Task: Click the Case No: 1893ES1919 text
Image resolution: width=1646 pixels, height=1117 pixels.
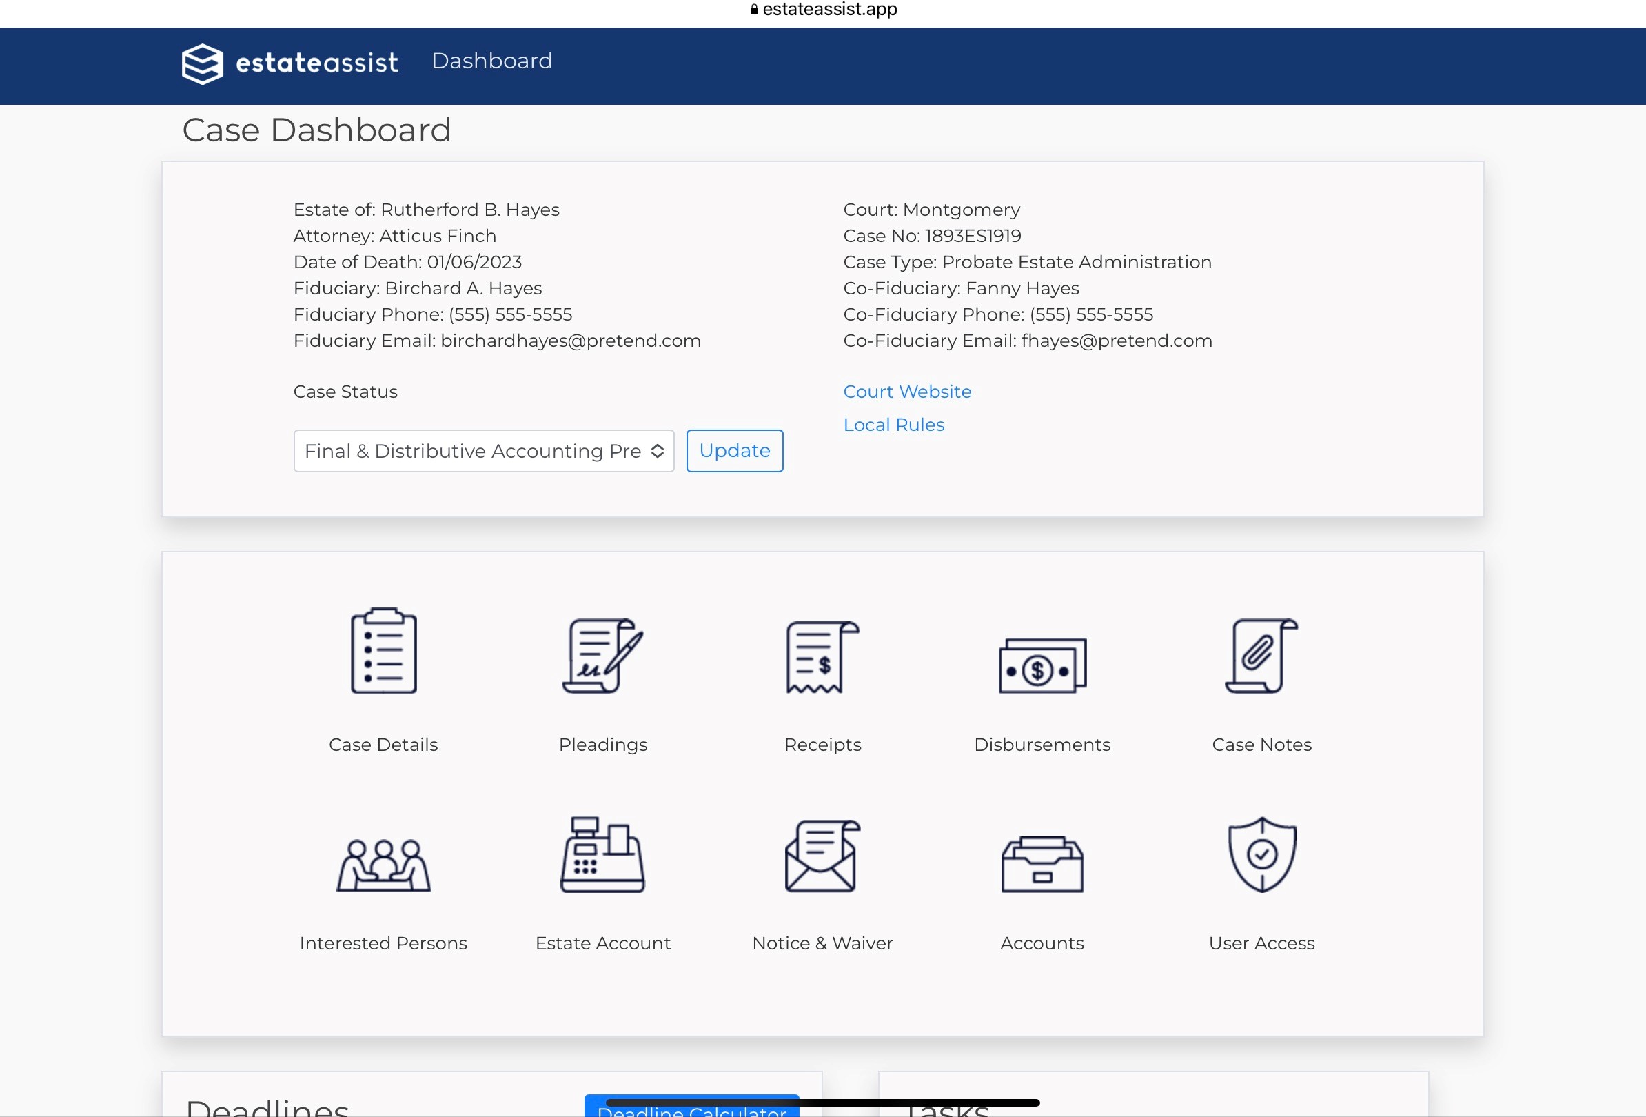Action: pyautogui.click(x=932, y=236)
